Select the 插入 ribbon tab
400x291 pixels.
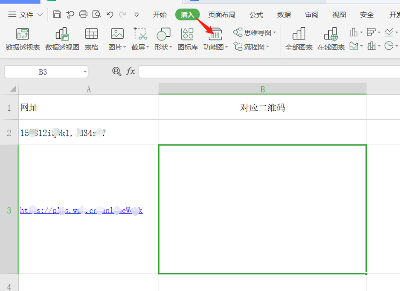tap(187, 15)
